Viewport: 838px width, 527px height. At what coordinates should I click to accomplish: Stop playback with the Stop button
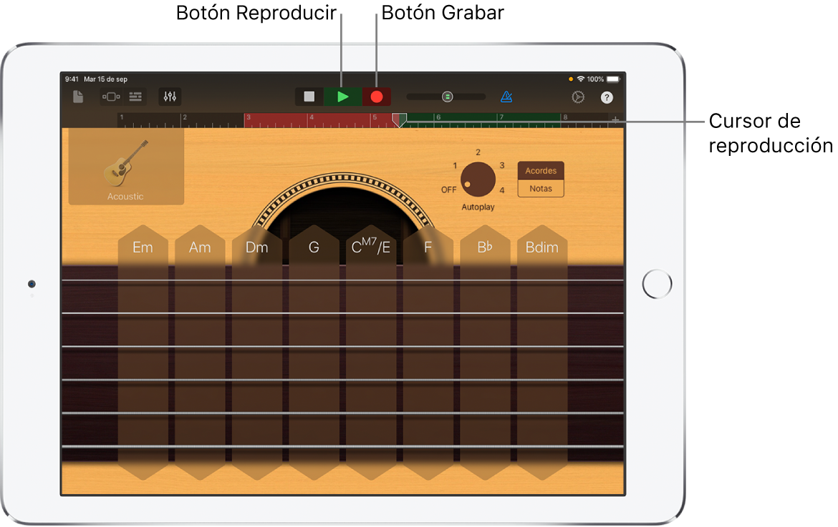[309, 97]
